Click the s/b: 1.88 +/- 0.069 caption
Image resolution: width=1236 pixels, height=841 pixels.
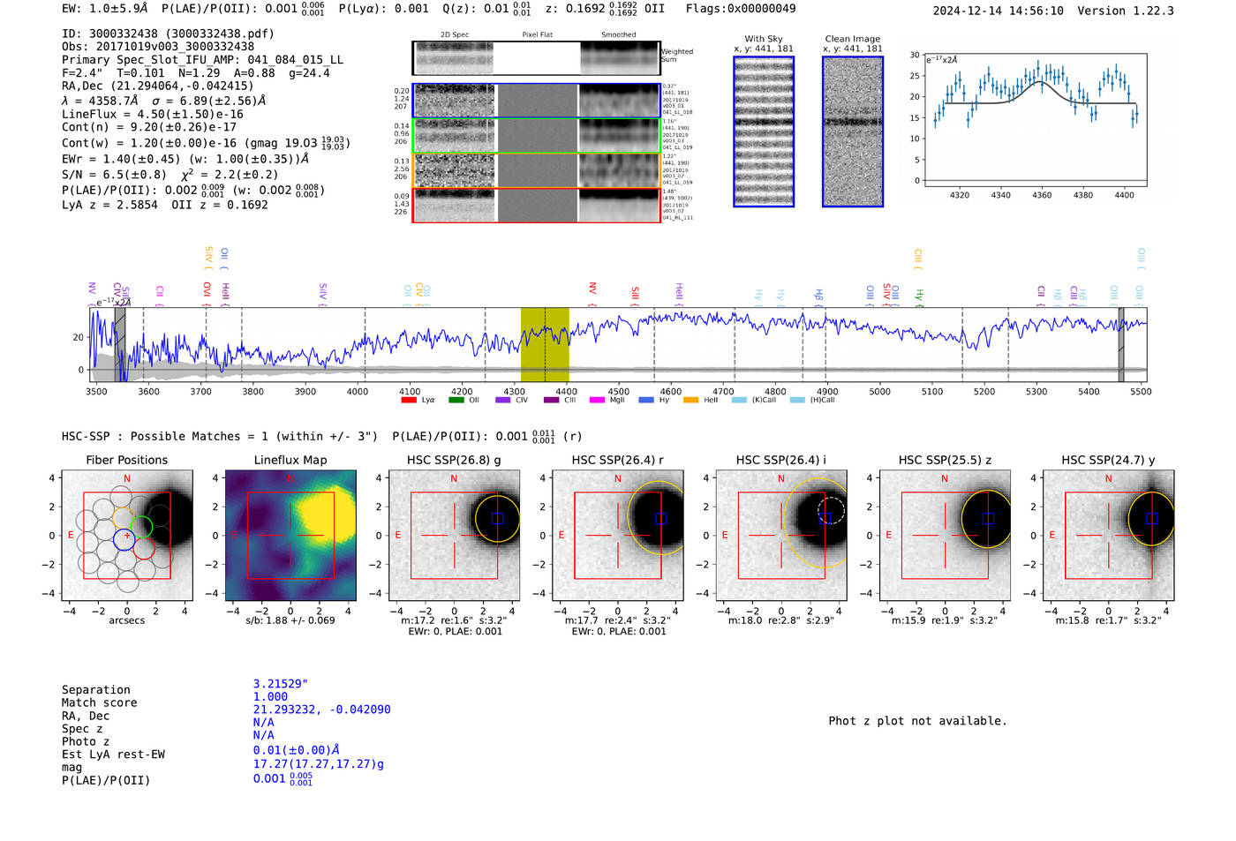(x=290, y=620)
